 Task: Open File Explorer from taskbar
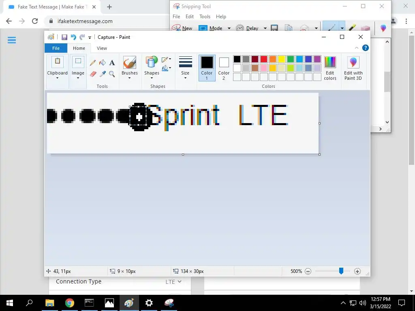(x=49, y=303)
